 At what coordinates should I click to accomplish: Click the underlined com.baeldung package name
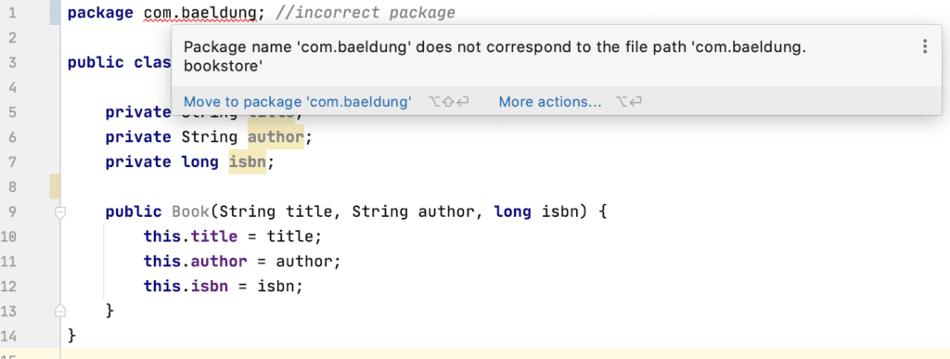pyautogui.click(x=200, y=13)
